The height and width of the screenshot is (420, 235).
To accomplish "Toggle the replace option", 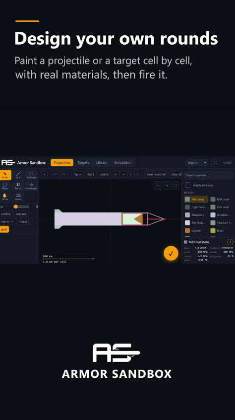I will point(21,214).
